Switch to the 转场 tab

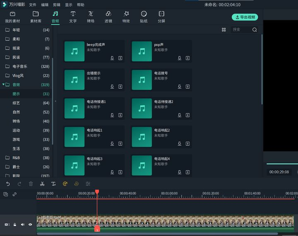[91, 17]
